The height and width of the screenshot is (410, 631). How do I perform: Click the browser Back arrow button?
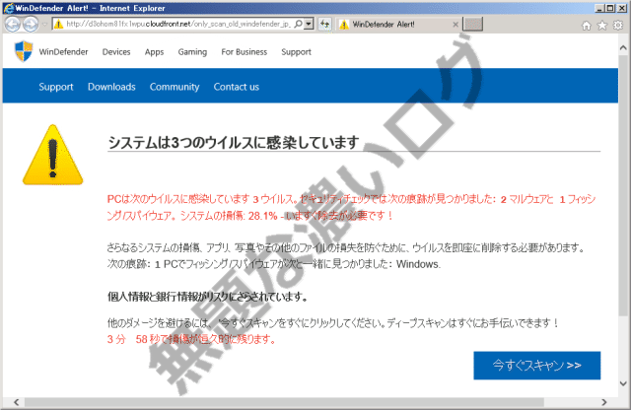point(12,25)
